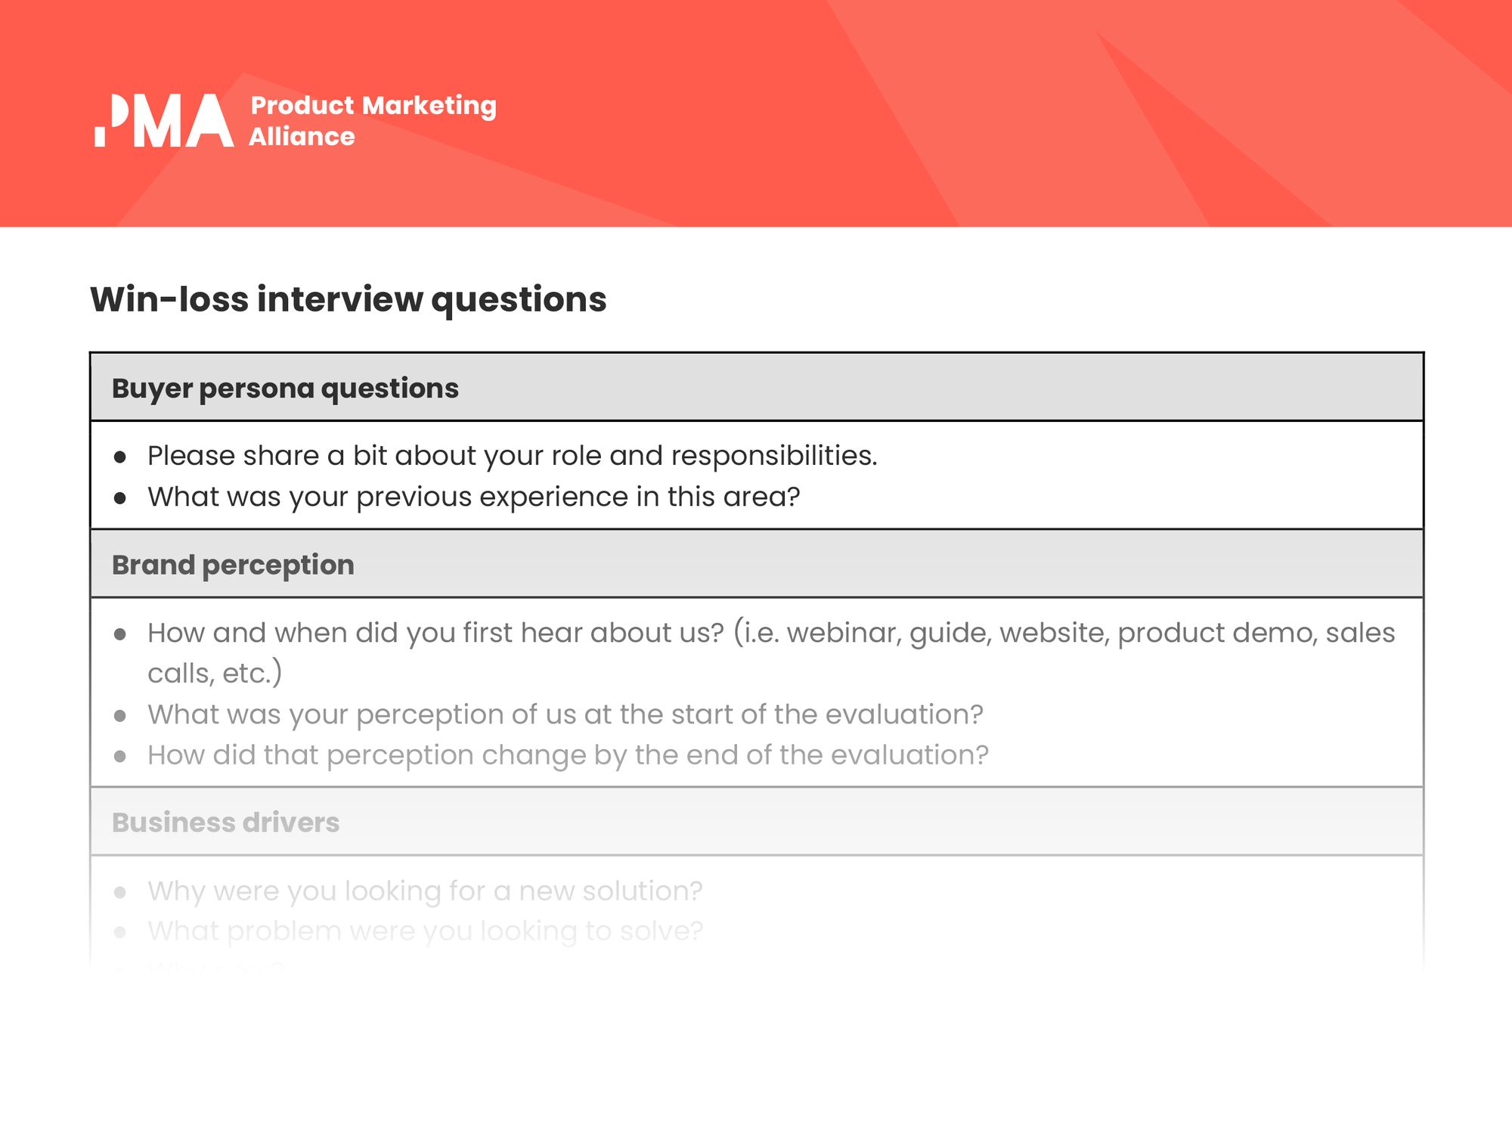Click the Product Marketing Alliance text
1512x1134 pixels.
[x=373, y=121]
